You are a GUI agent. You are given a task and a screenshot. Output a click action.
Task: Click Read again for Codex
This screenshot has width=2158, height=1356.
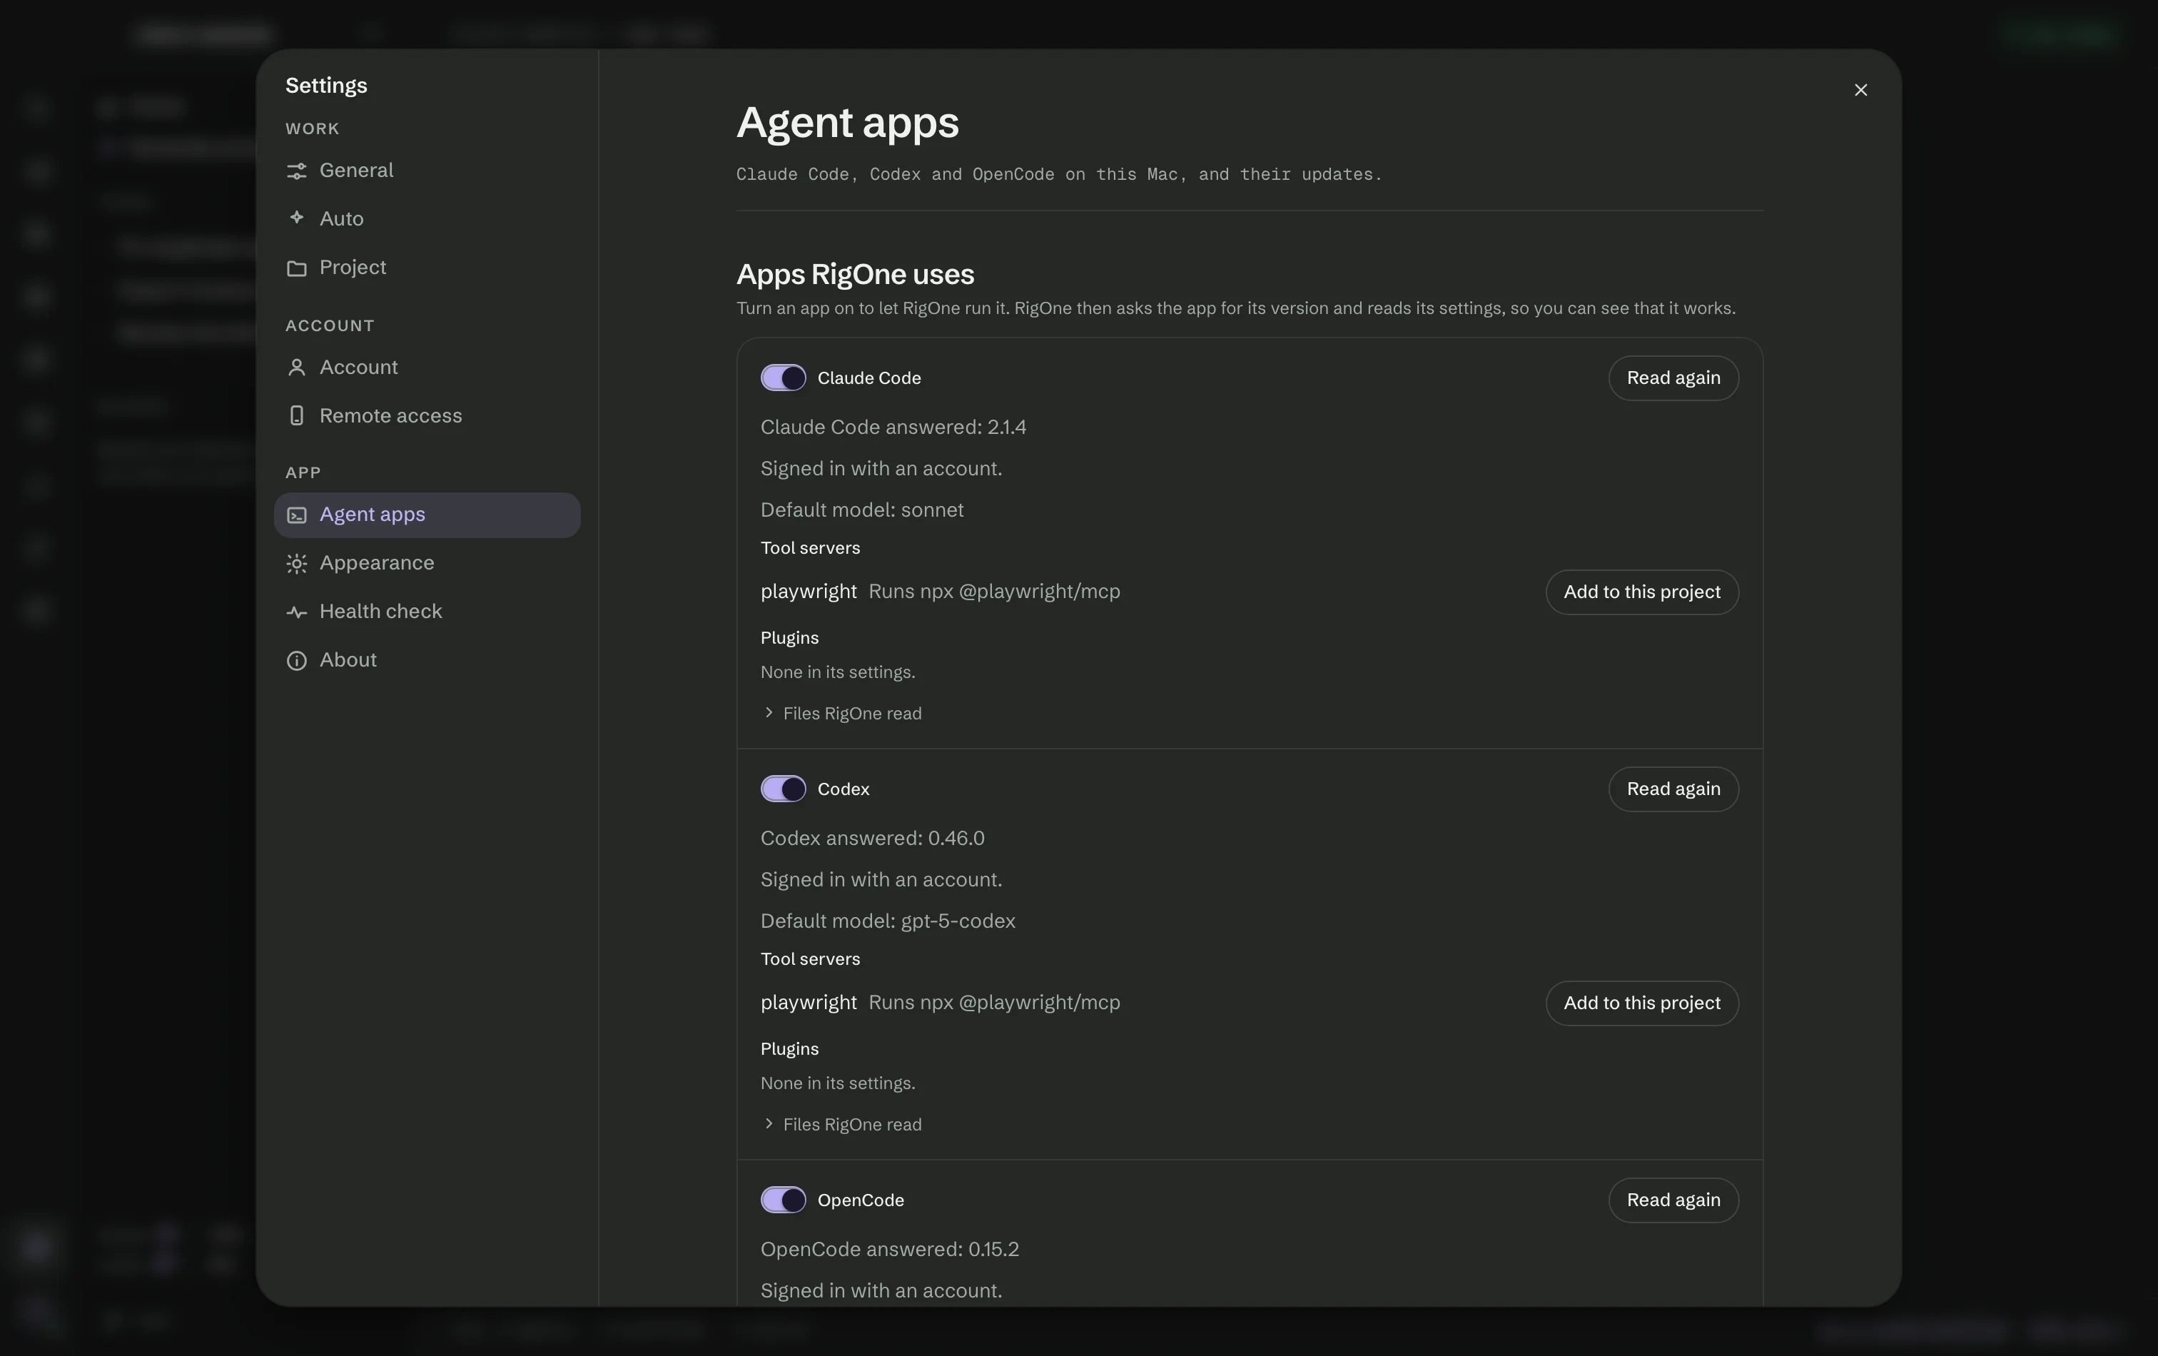(1673, 789)
